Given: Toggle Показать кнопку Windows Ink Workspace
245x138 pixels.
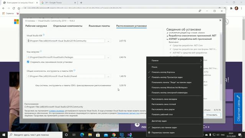Looking at the screenshot, I should [175, 87].
